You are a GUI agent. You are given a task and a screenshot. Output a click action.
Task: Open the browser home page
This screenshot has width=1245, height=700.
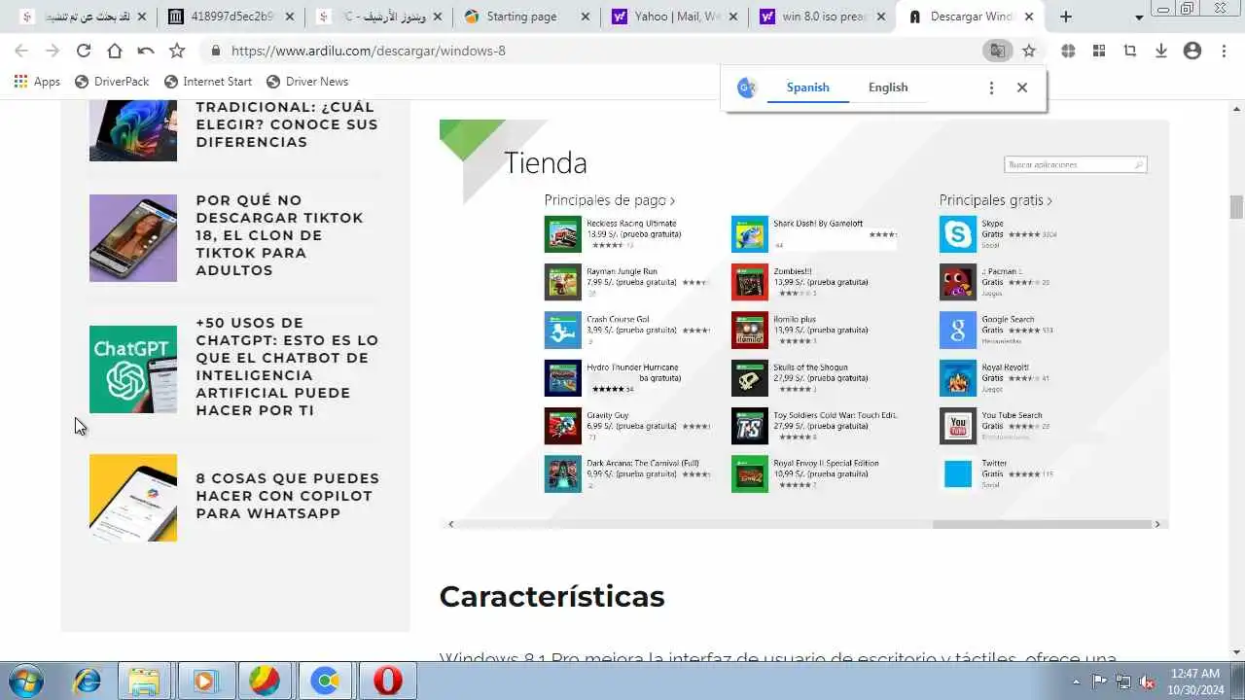click(115, 51)
